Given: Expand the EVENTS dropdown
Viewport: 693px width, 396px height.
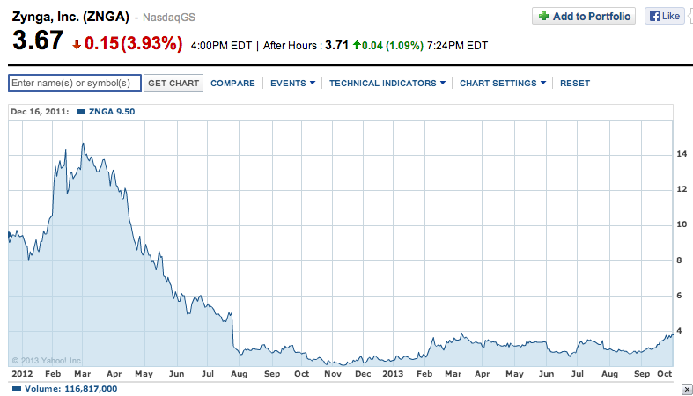Looking at the screenshot, I should tap(292, 83).
